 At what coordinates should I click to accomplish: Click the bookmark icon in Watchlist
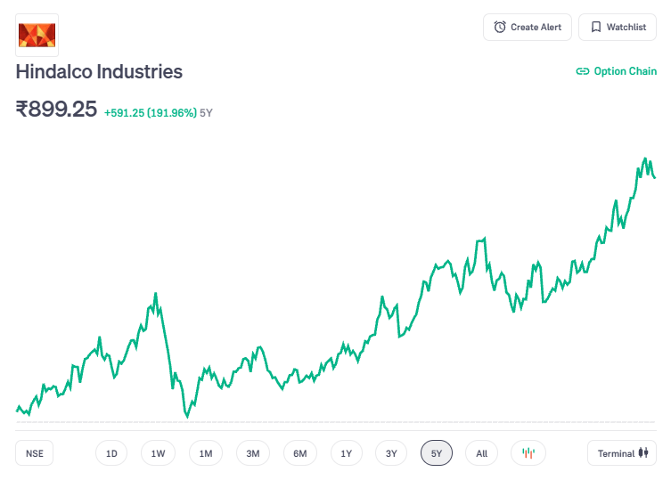595,28
